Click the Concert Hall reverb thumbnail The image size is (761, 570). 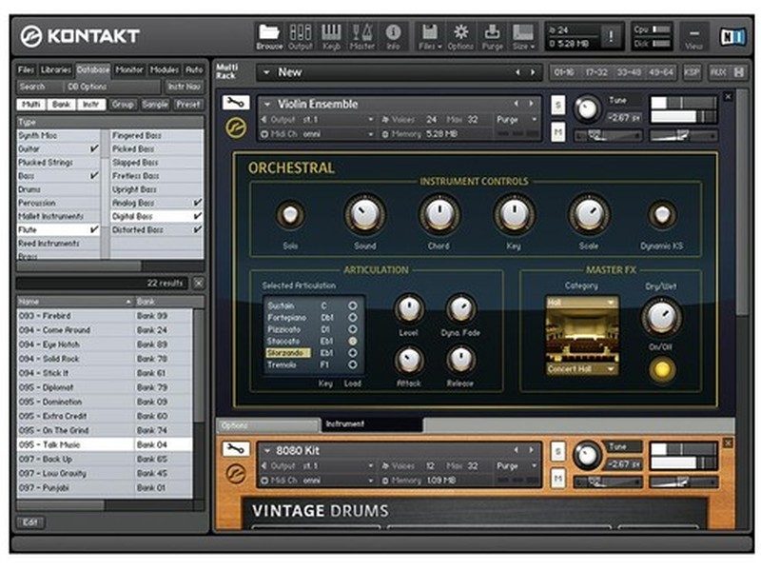click(x=582, y=335)
